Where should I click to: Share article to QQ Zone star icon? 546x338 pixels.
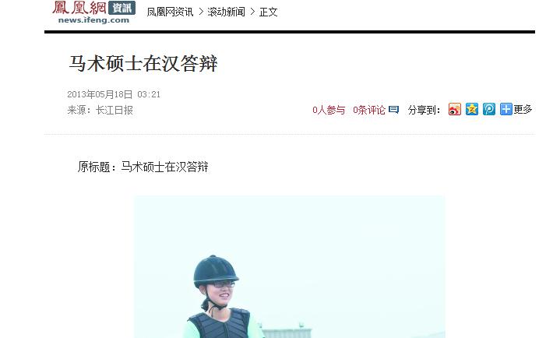pyautogui.click(x=472, y=109)
